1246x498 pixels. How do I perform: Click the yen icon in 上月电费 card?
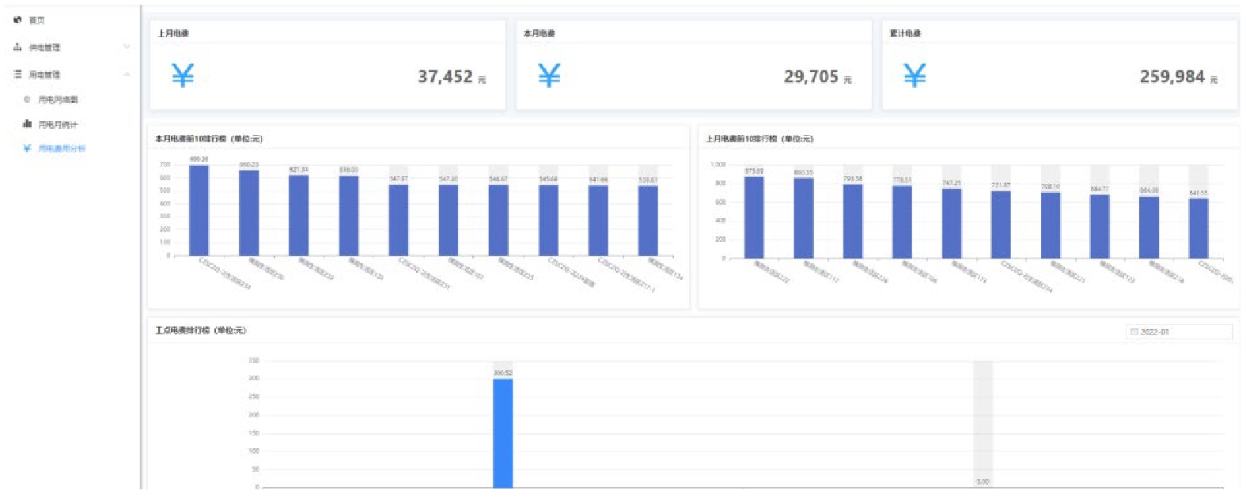183,76
